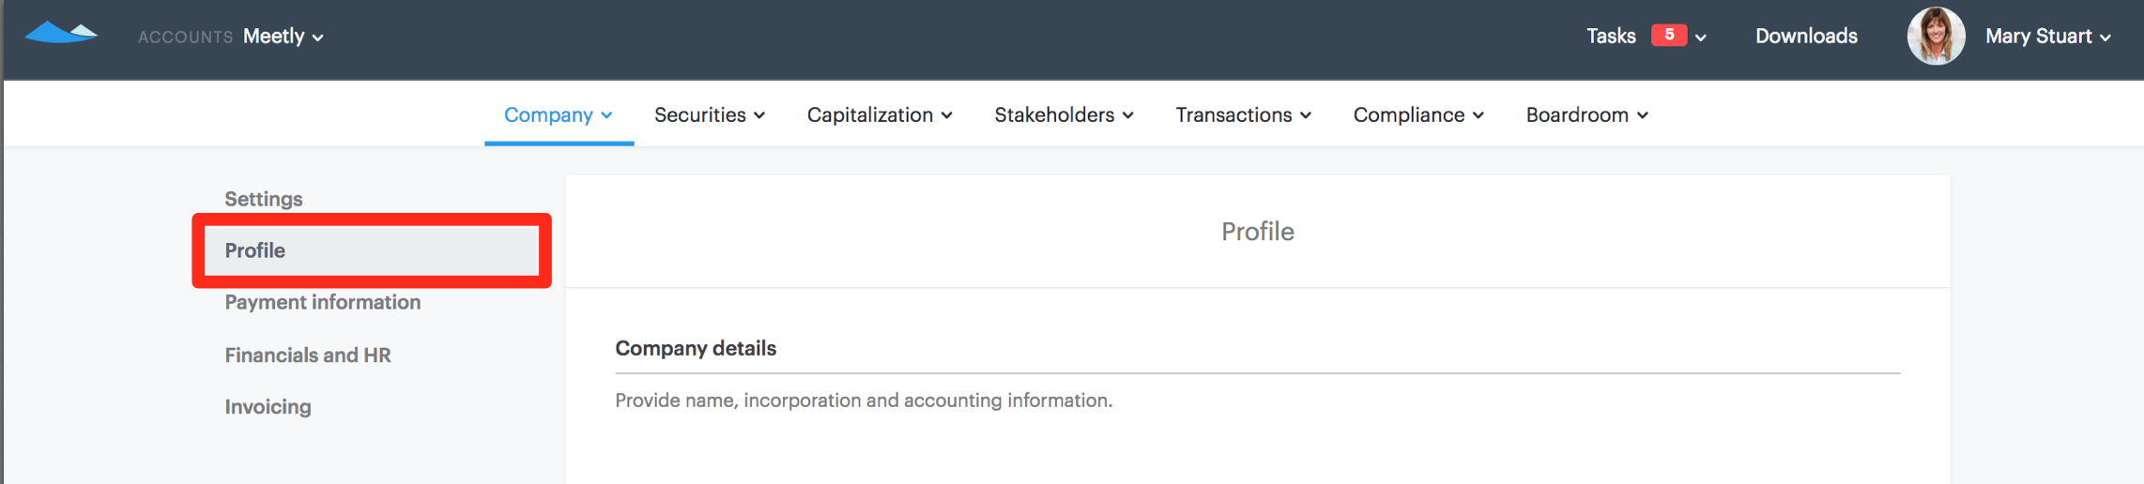Go to Payment information settings

pos(323,302)
